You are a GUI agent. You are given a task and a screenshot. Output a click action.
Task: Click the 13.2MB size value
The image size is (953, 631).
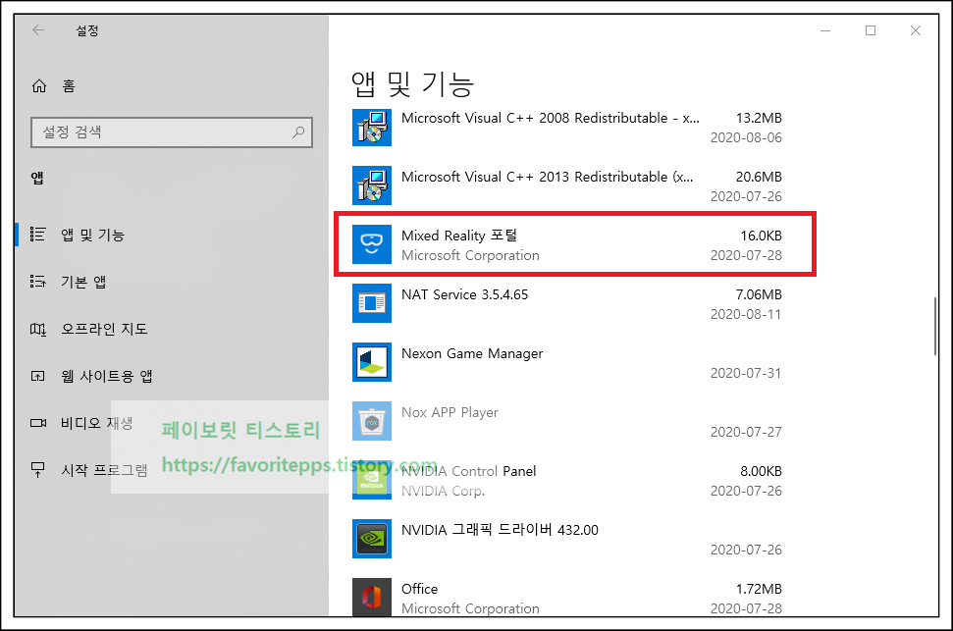point(759,118)
